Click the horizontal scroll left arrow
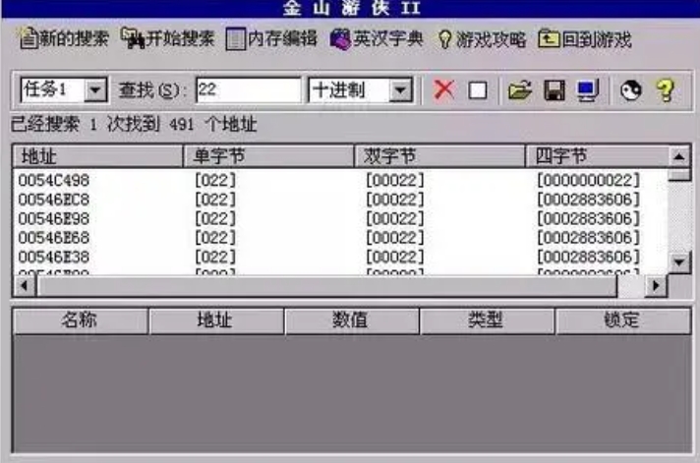 25,285
